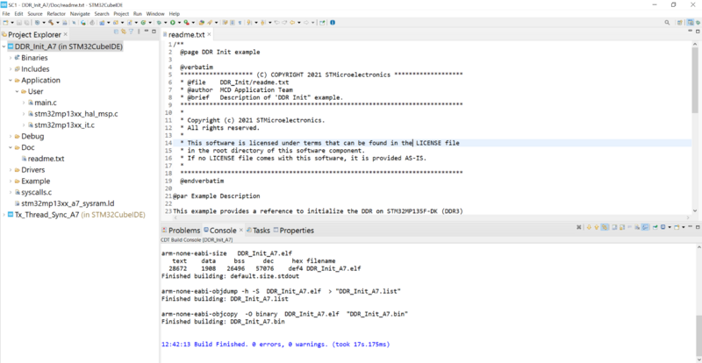
Task: Close the readme.txt editor tab
Action: point(209,34)
